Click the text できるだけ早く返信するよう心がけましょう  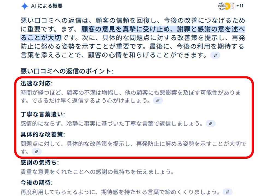pyautogui.click(x=91, y=101)
